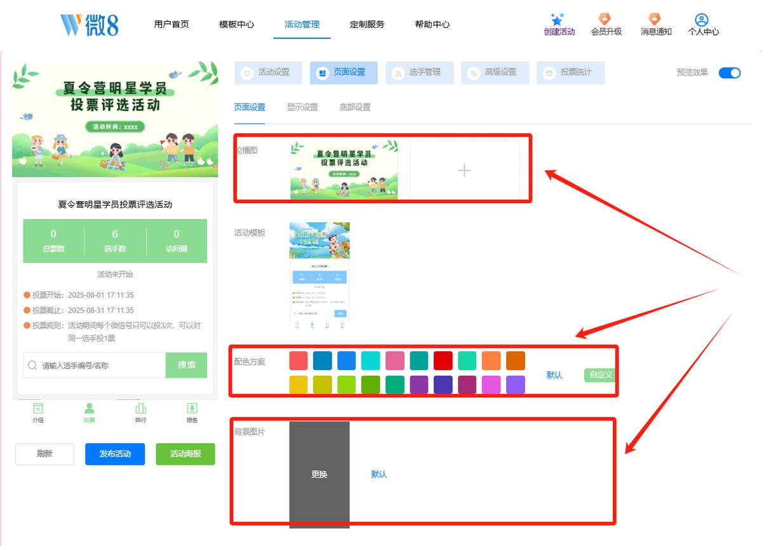The image size is (762, 546).
Task: Click the 会员升级 badge icon
Action: (x=606, y=19)
